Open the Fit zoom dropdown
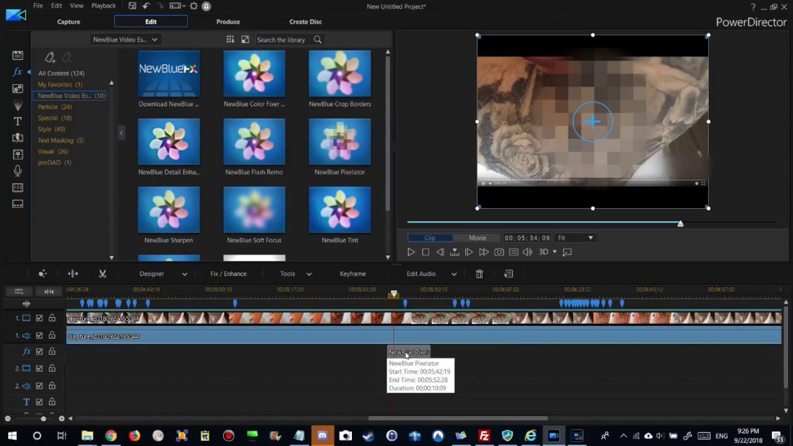The width and height of the screenshot is (793, 446). click(575, 238)
